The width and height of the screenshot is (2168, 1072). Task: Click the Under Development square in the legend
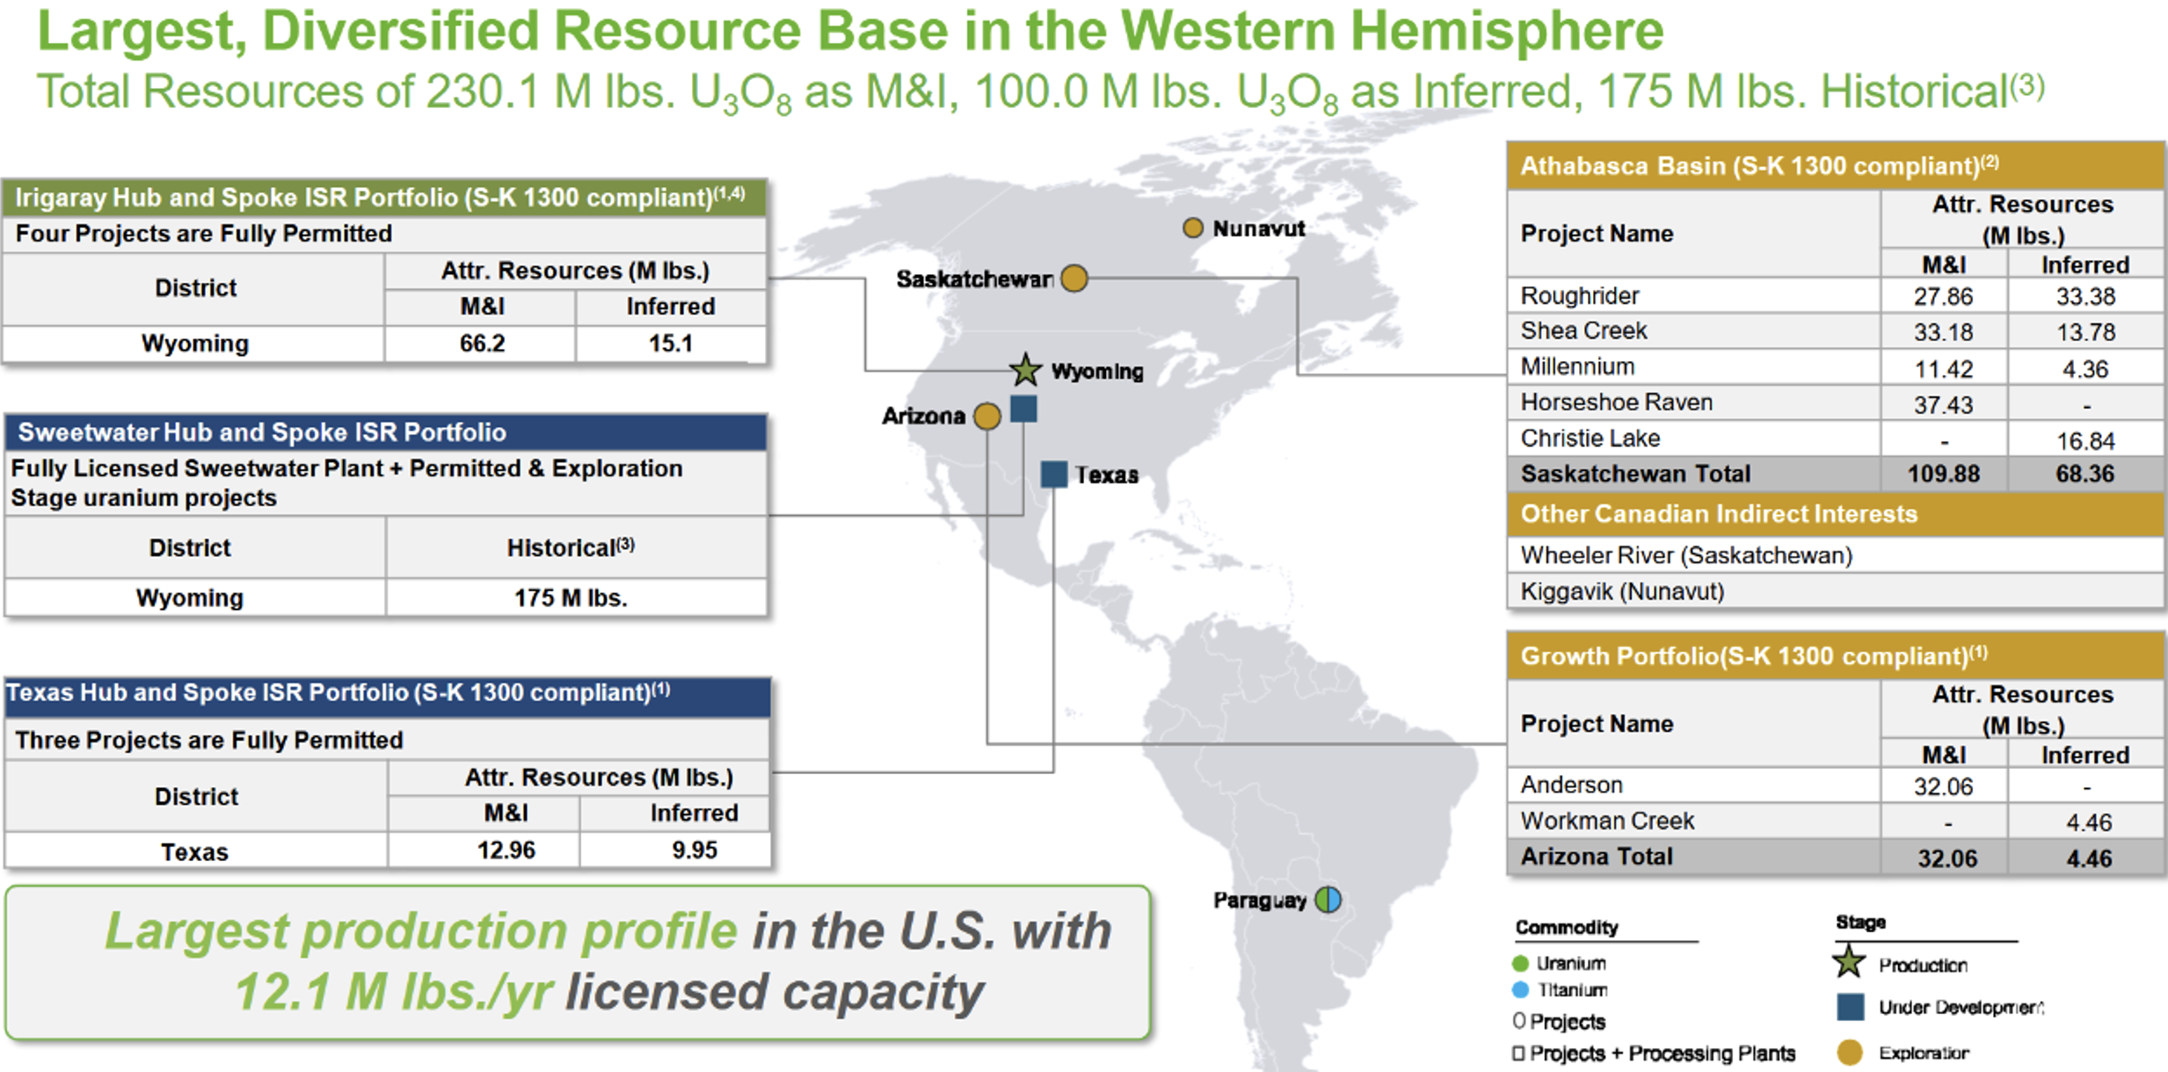click(1851, 1007)
